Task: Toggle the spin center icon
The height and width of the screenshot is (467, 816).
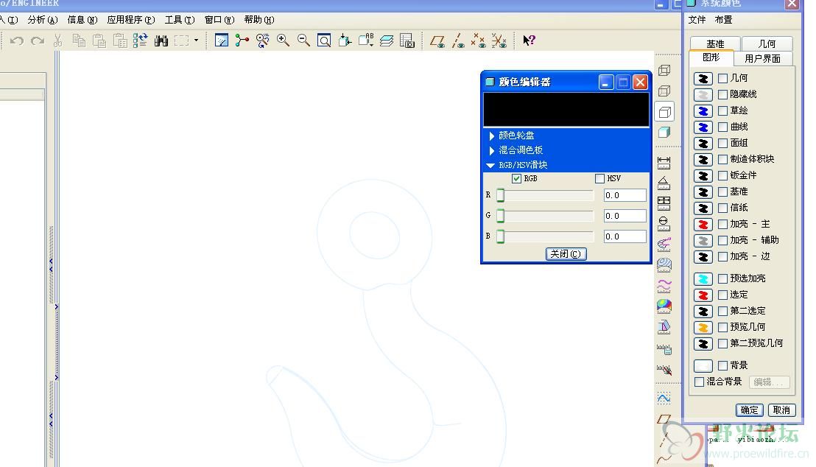Action: click(242, 41)
